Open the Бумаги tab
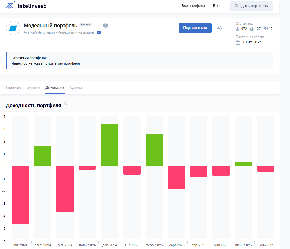 tap(33, 87)
